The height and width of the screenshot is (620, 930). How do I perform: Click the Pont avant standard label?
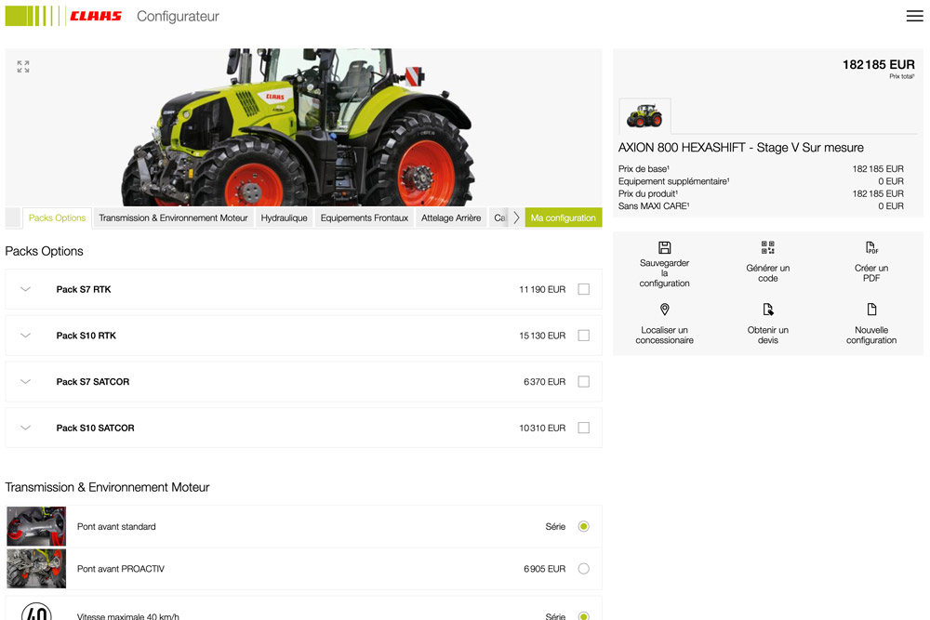[x=116, y=526]
